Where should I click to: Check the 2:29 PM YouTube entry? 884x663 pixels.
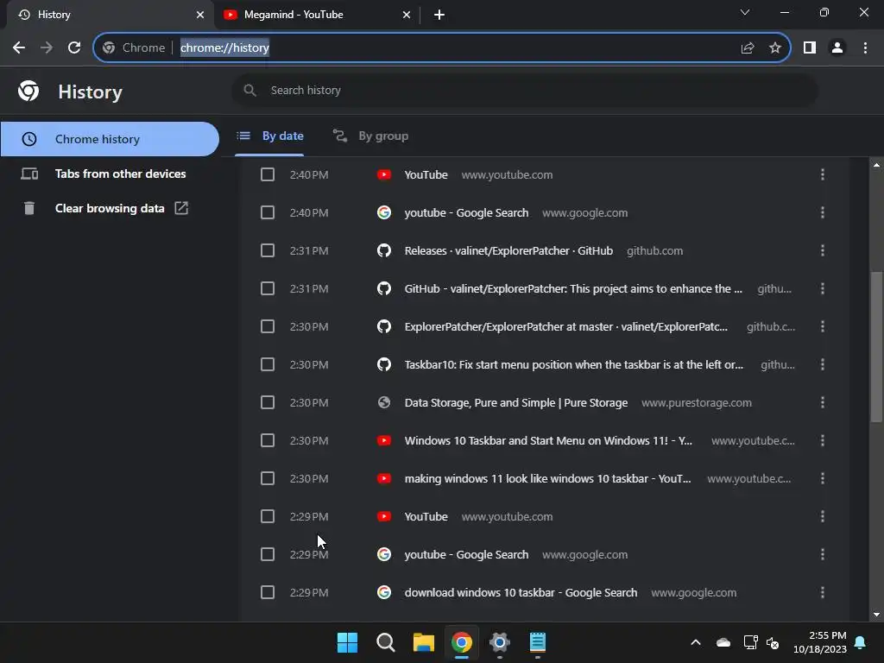tap(268, 516)
